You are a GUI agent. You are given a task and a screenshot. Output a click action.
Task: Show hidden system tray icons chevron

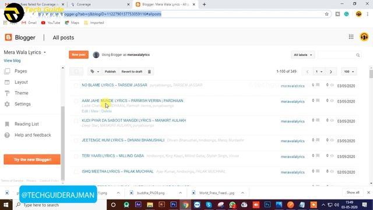(323, 205)
